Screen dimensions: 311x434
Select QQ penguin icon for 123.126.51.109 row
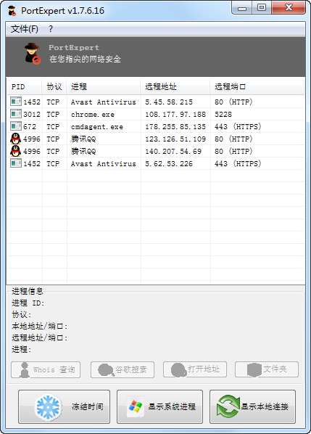pos(16,139)
